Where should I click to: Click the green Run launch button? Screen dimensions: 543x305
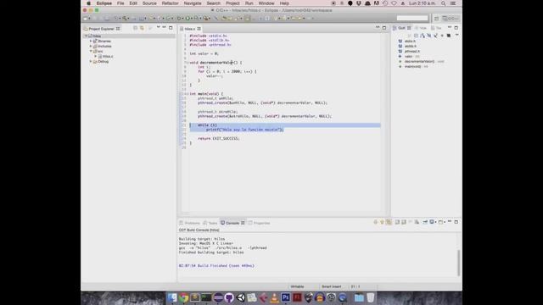[x=188, y=19]
